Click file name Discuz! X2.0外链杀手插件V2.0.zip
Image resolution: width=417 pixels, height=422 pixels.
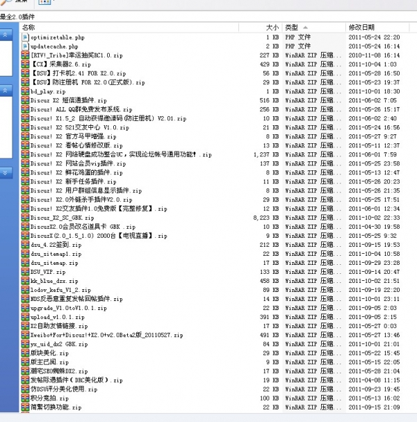[x=81, y=200]
